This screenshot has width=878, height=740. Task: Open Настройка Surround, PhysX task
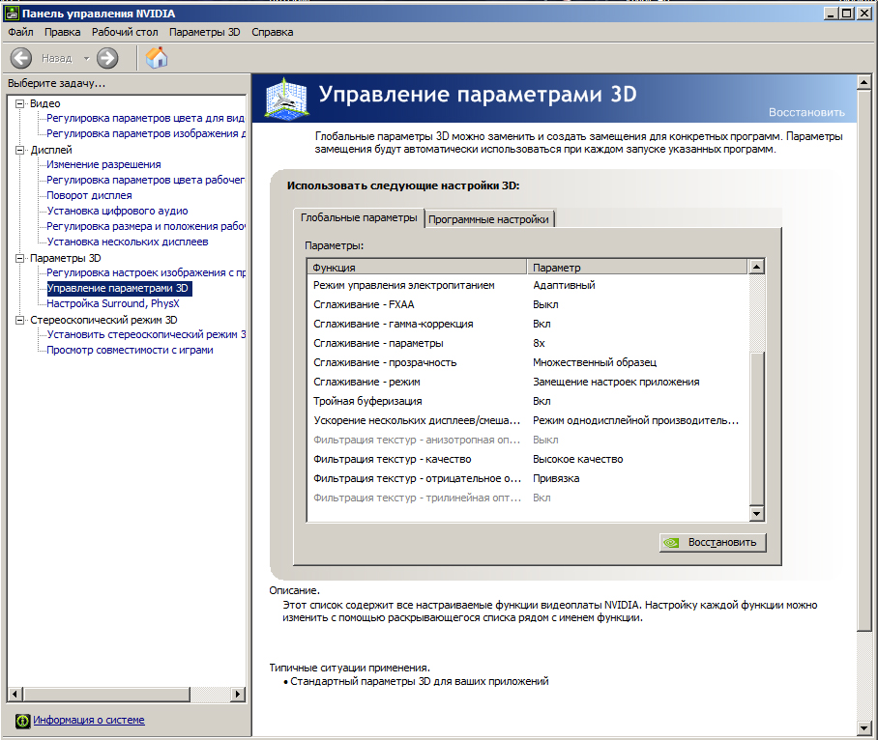pos(113,303)
